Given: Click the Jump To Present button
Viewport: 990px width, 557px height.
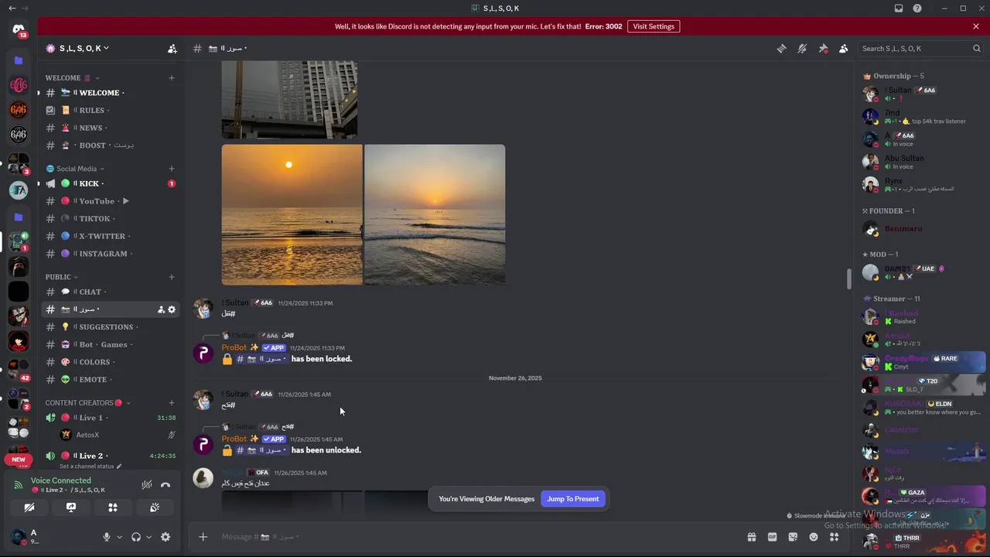Looking at the screenshot, I should pyautogui.click(x=573, y=499).
